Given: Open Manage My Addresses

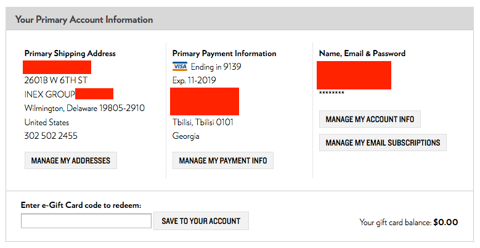Looking at the screenshot, I should pos(71,160).
